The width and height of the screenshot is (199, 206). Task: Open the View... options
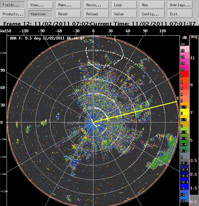click(41, 5)
